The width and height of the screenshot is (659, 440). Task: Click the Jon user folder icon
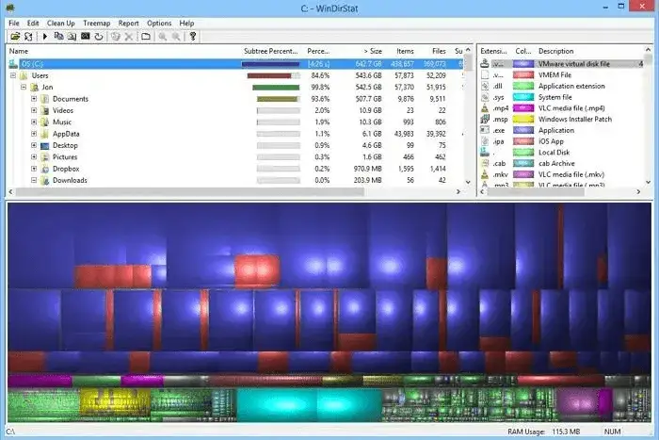(x=35, y=87)
